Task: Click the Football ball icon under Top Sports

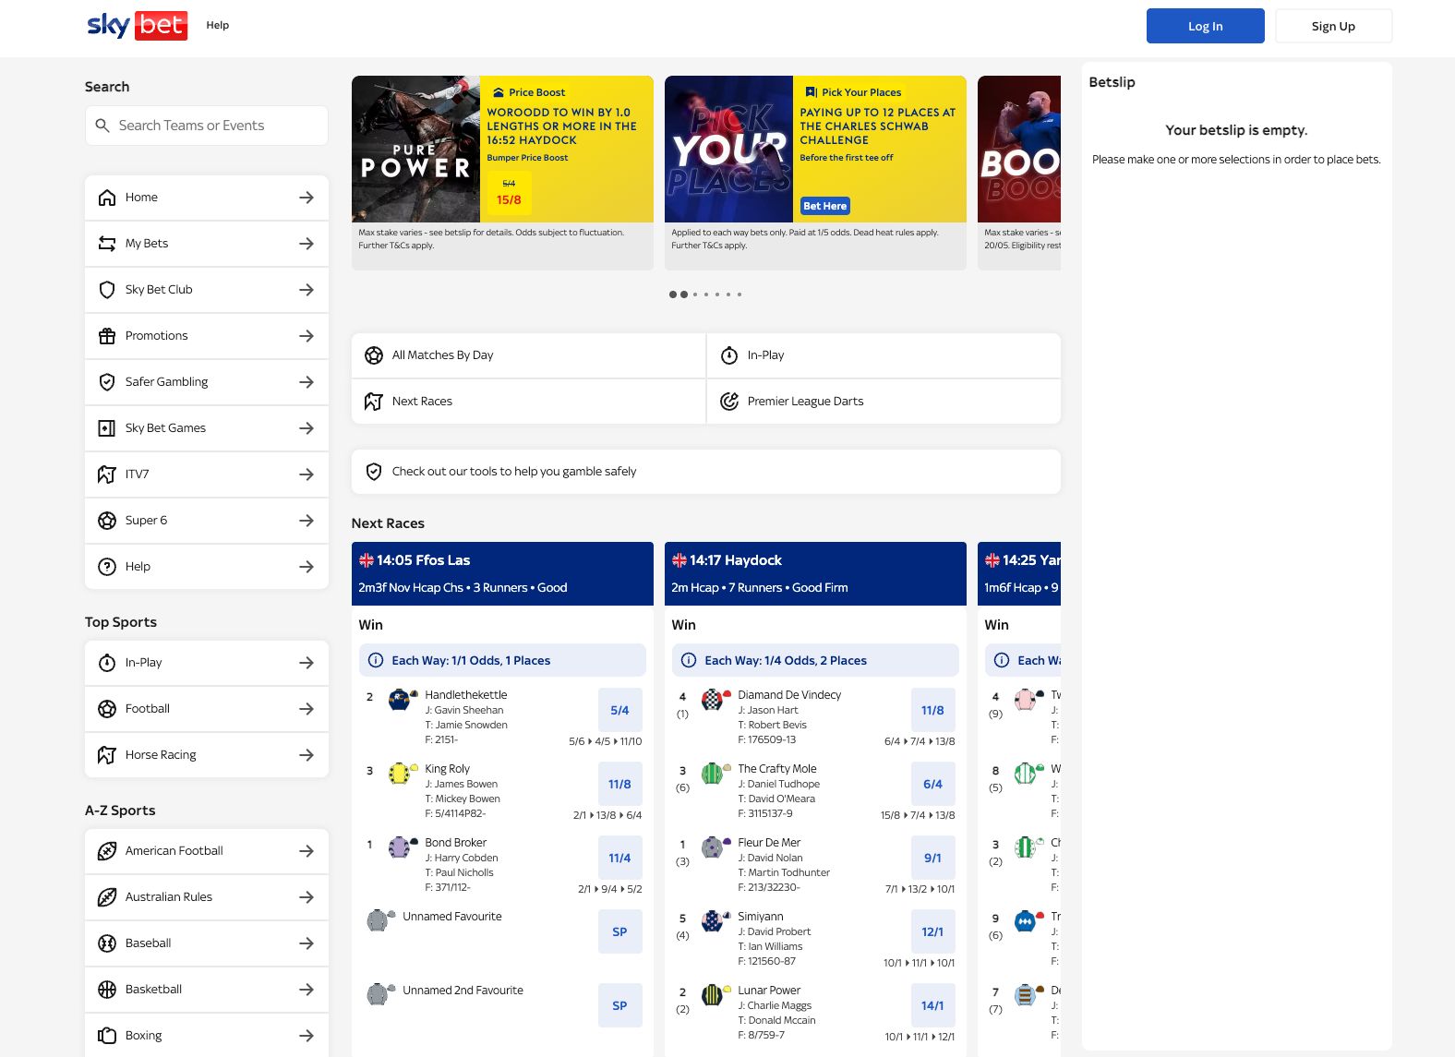Action: 107,709
